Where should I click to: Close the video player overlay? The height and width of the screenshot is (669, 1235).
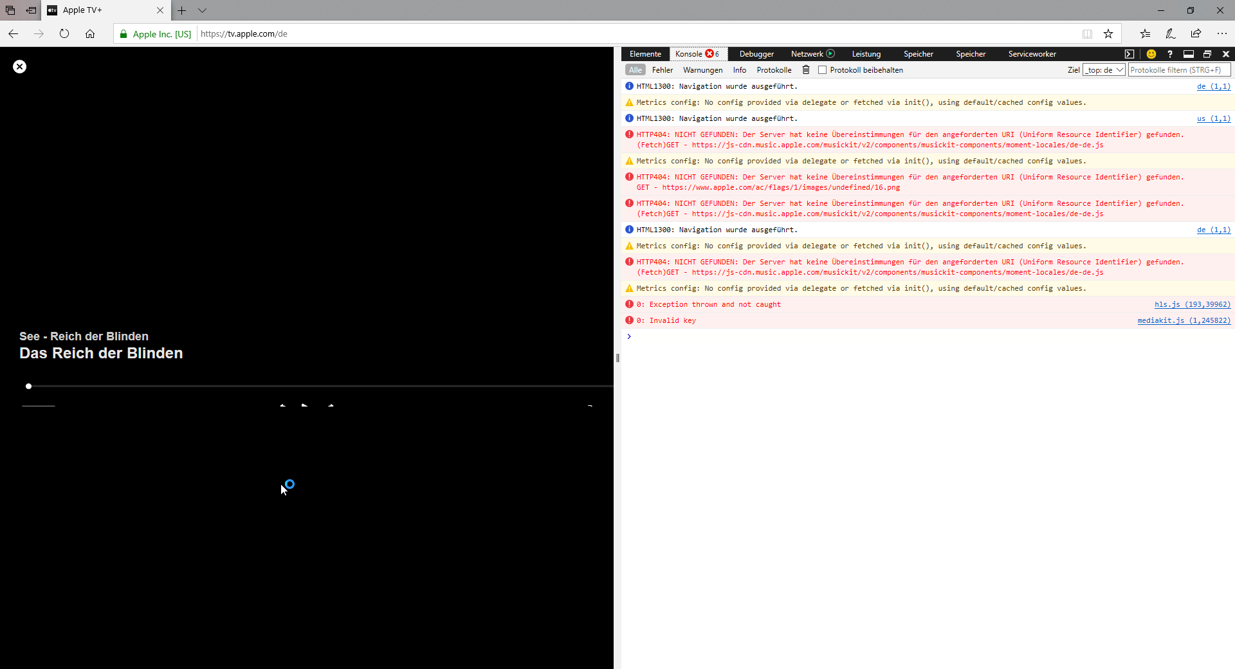click(20, 66)
